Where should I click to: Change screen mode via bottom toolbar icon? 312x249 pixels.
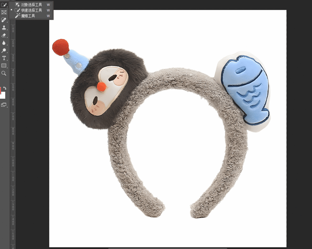pos(4,105)
